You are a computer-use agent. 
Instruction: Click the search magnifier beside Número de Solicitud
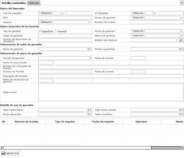click(181, 40)
